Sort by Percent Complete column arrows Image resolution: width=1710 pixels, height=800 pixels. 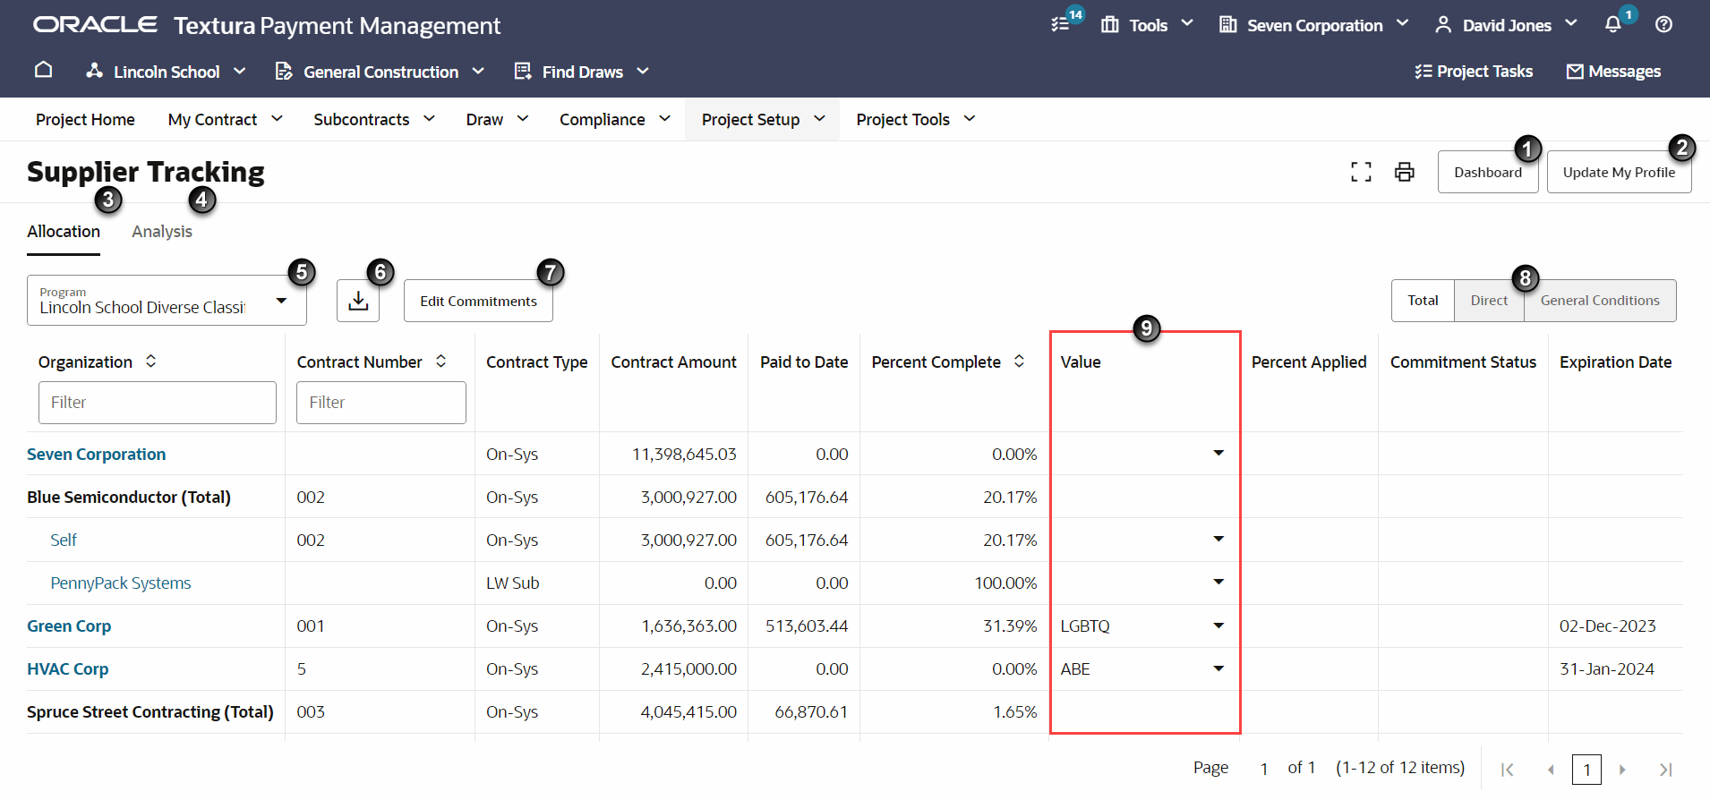1020,361
